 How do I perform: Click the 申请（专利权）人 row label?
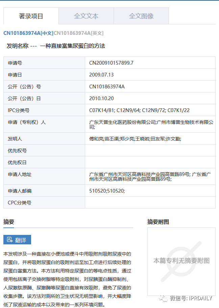pos(27,123)
